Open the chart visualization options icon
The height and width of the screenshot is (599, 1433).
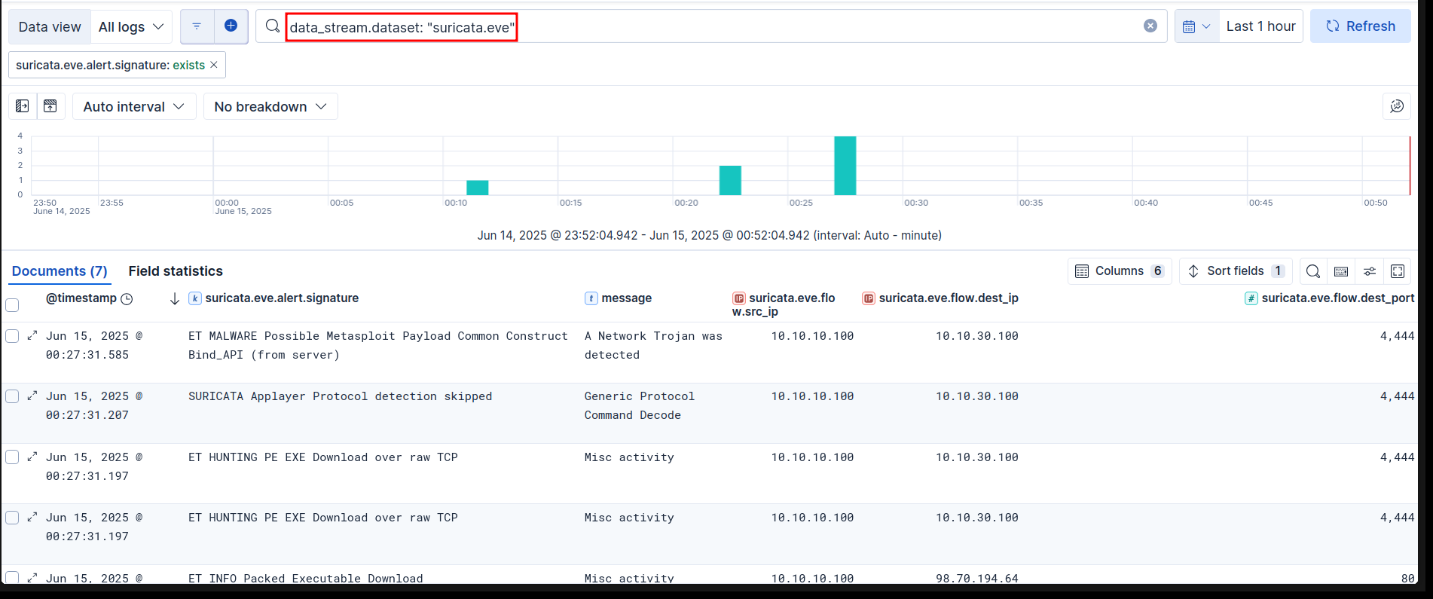coord(1396,106)
